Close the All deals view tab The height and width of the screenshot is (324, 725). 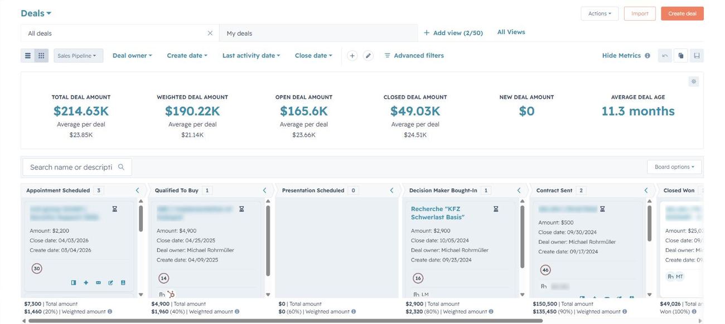pyautogui.click(x=210, y=33)
